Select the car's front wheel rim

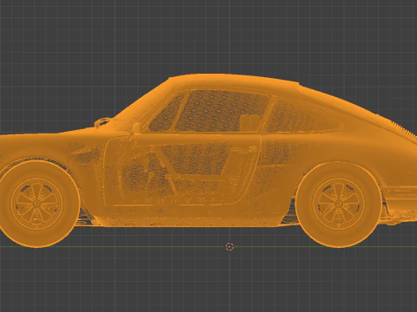click(36, 204)
